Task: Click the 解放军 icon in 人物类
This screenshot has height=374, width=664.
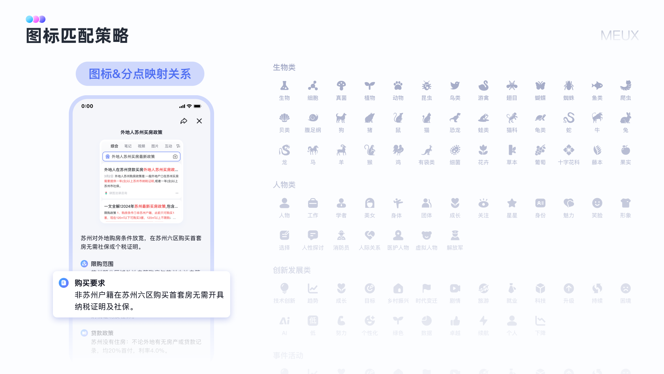Action: [x=455, y=236]
